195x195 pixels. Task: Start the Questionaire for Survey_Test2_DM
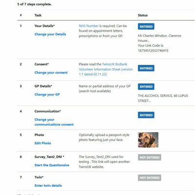point(52,165)
